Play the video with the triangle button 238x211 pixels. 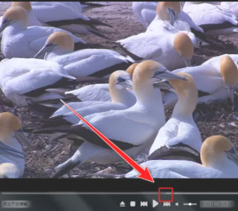(155, 204)
